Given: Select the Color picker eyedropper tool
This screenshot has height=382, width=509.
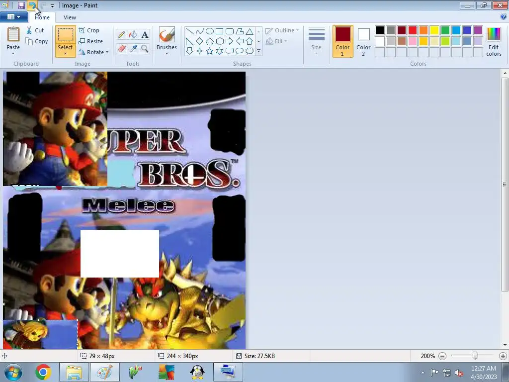Looking at the screenshot, I should (x=133, y=49).
